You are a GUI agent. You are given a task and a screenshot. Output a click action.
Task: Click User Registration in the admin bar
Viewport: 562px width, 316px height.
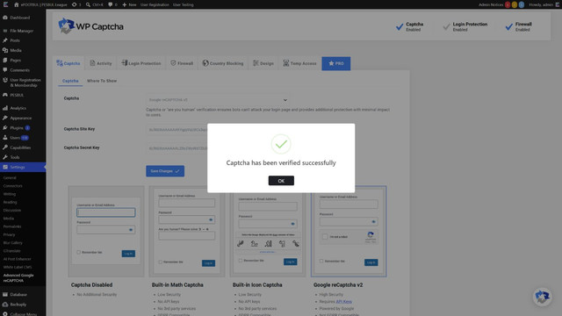point(155,4)
